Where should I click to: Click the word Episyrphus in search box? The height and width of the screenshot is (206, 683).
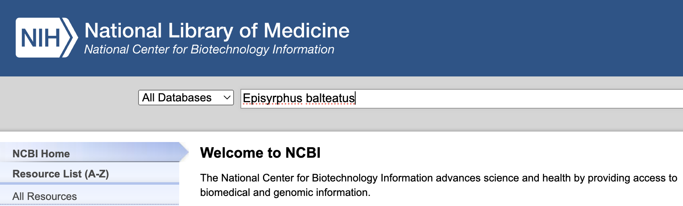[272, 98]
